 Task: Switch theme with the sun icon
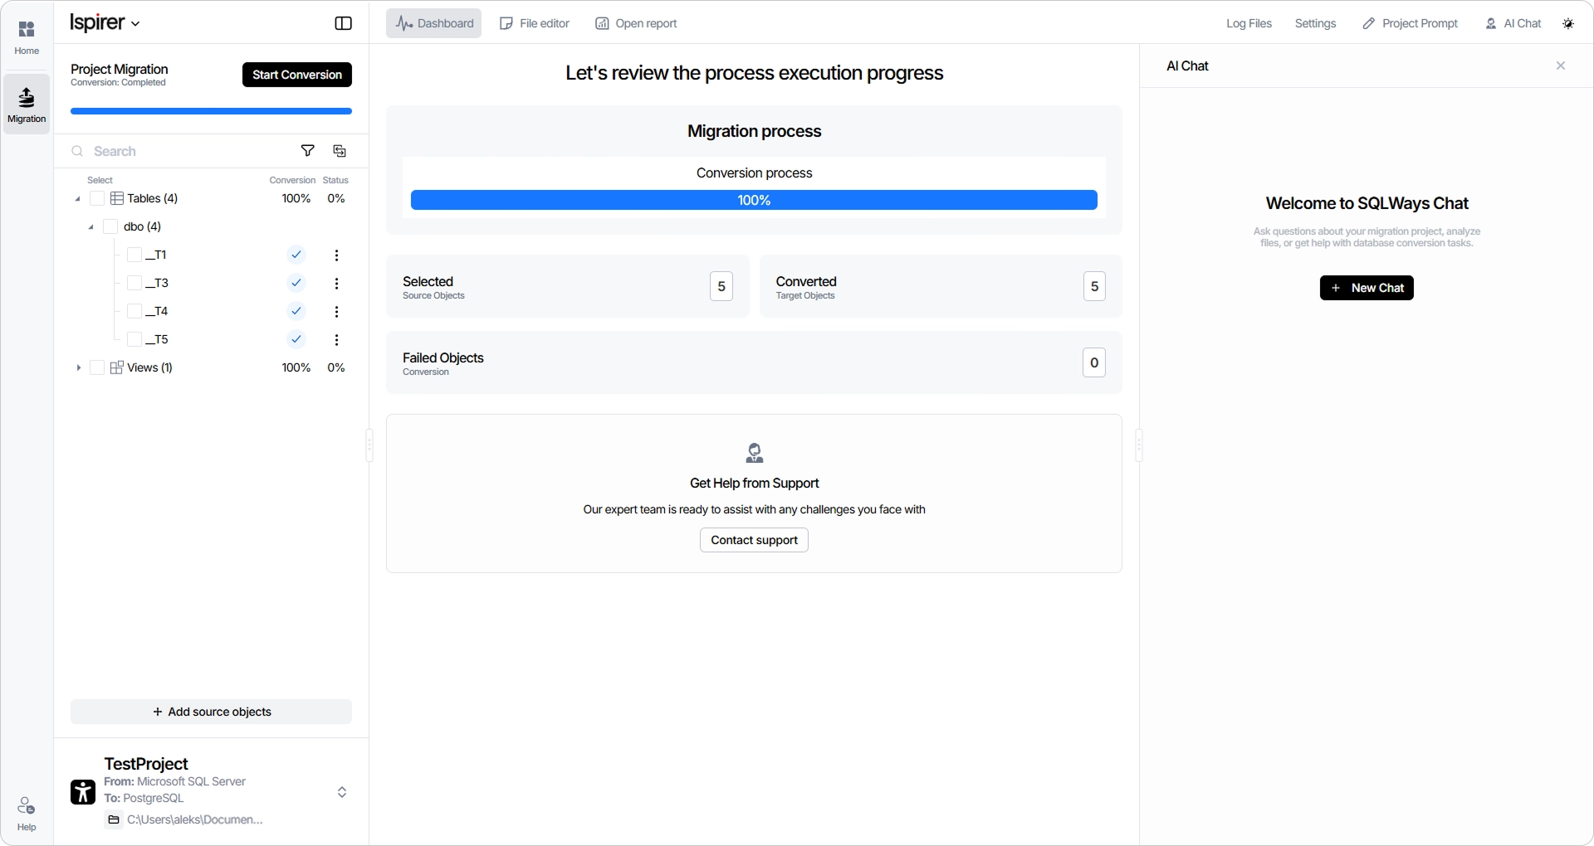(1568, 23)
